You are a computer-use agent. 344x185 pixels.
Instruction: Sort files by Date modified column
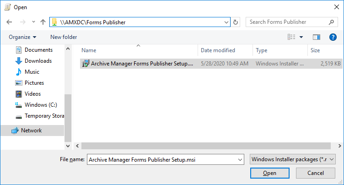(218, 50)
